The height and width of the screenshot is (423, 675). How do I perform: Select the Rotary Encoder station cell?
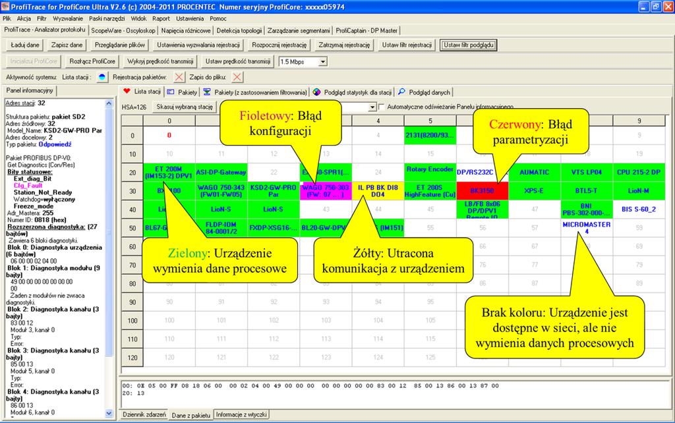point(430,172)
